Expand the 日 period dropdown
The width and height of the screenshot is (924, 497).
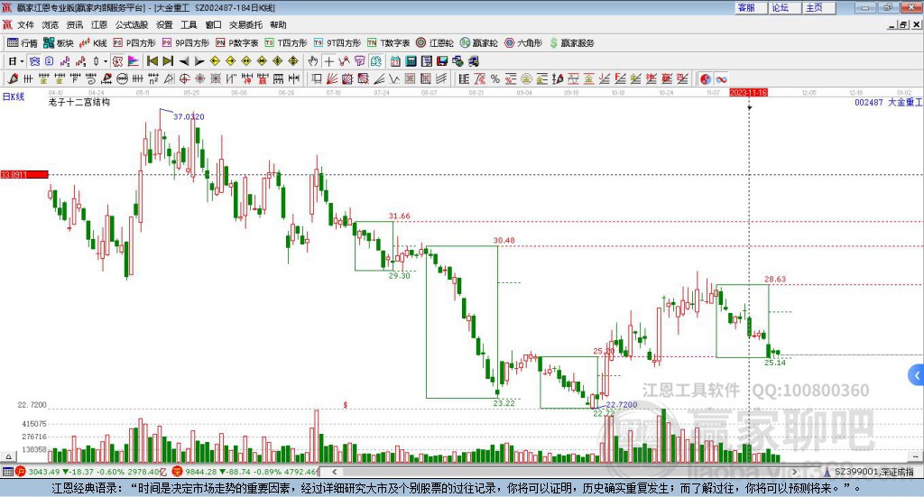point(22,61)
